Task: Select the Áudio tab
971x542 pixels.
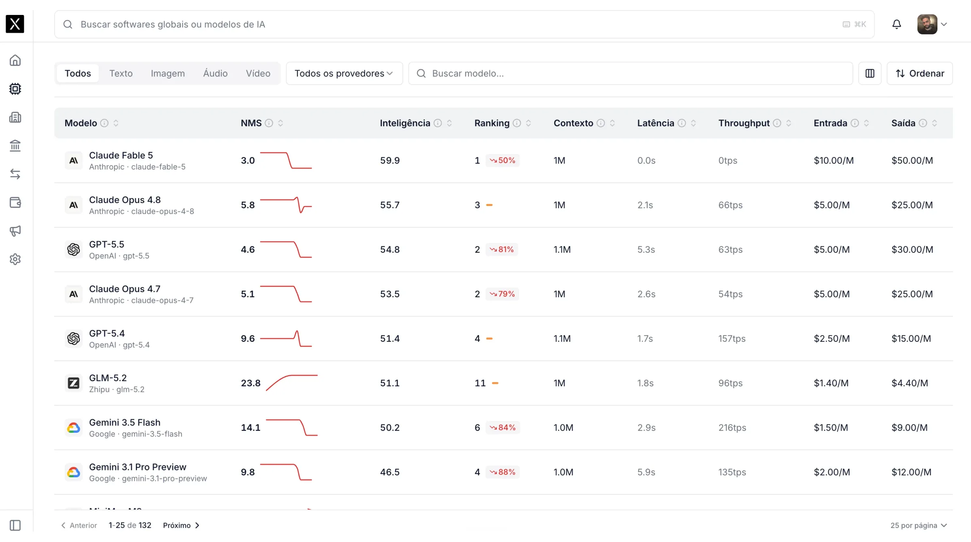Action: [215, 73]
